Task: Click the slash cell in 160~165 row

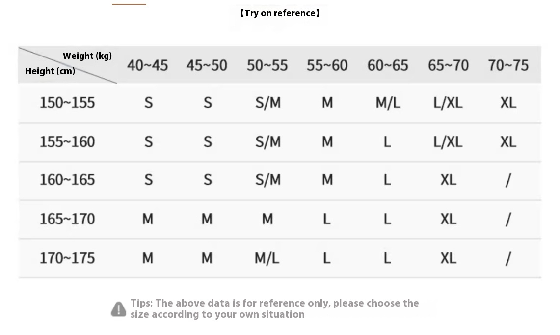Action: (x=508, y=180)
